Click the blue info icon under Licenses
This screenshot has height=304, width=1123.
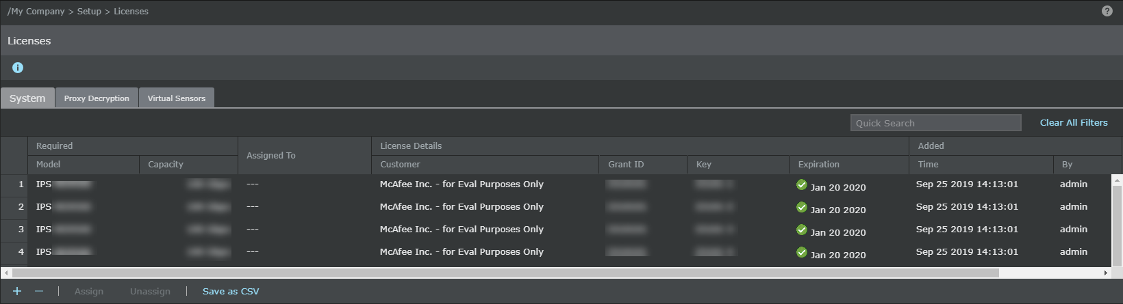[18, 68]
